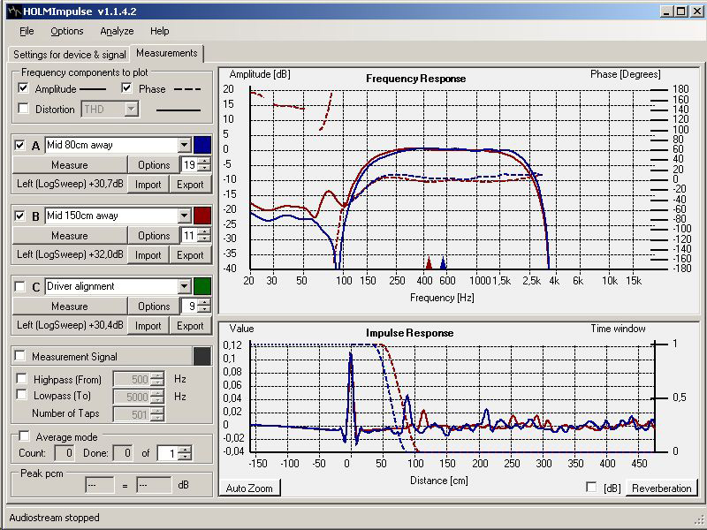Enable the Average mode checkbox

pos(24,436)
